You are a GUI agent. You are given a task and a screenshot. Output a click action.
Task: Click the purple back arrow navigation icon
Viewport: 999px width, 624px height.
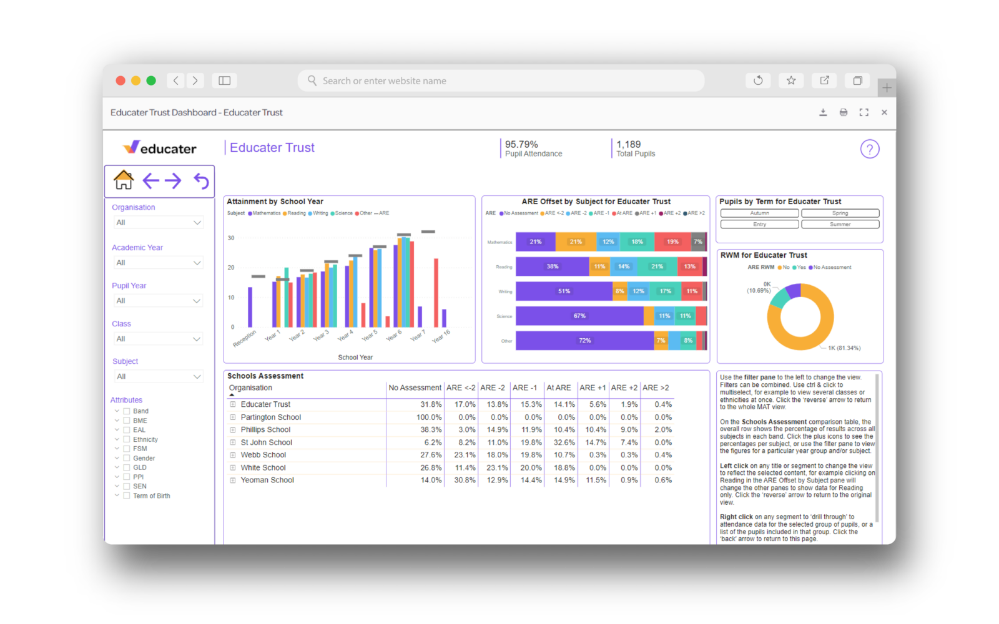(150, 181)
